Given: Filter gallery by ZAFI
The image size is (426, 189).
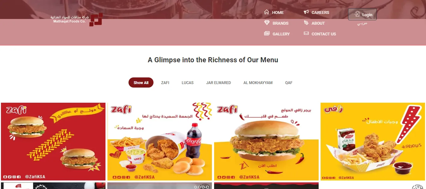Looking at the screenshot, I should 165,83.
